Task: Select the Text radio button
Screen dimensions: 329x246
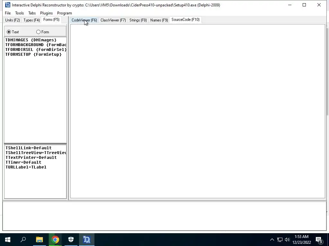Action: pos(13,32)
